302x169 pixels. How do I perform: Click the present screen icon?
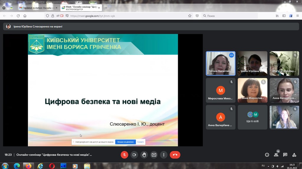pos(154,155)
